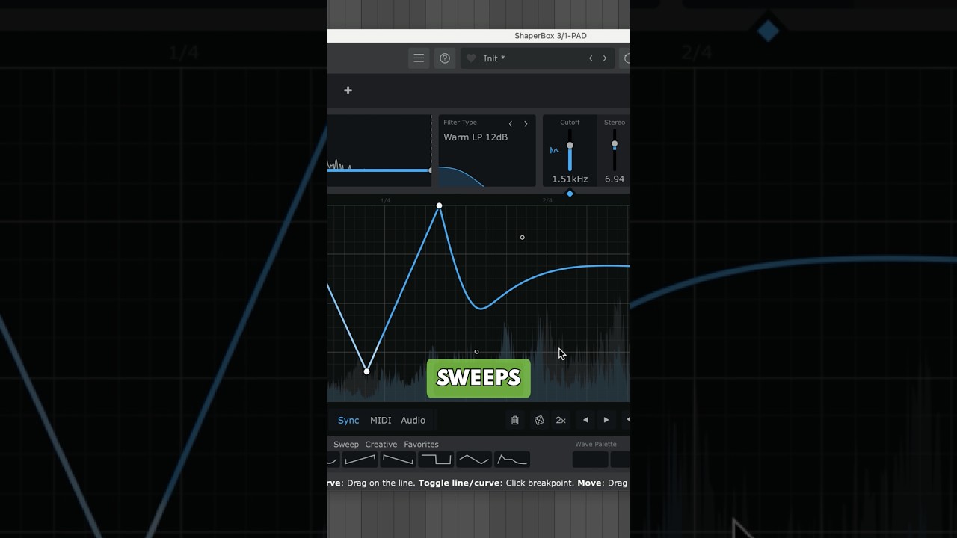
Task: Click the first empty Wave Palette slot
Action: click(589, 460)
